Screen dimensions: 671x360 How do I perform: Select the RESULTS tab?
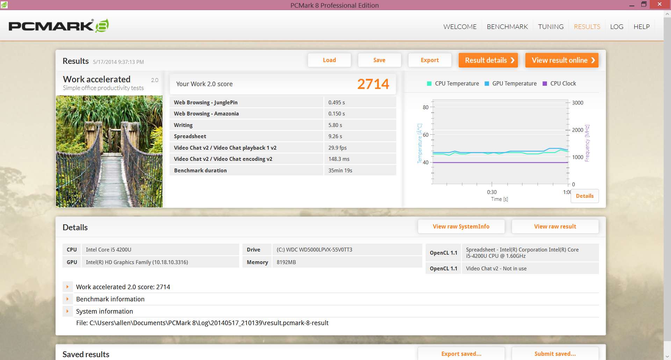(x=587, y=27)
